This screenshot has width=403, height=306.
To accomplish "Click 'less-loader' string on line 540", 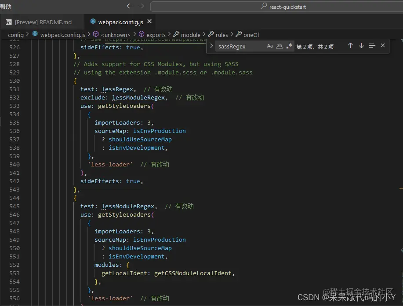I will click(x=110, y=165).
